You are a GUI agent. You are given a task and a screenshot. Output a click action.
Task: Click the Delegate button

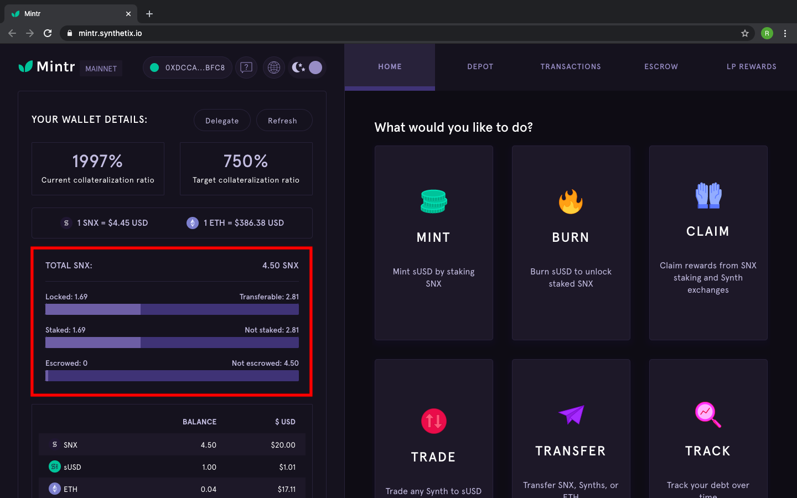[222, 121]
